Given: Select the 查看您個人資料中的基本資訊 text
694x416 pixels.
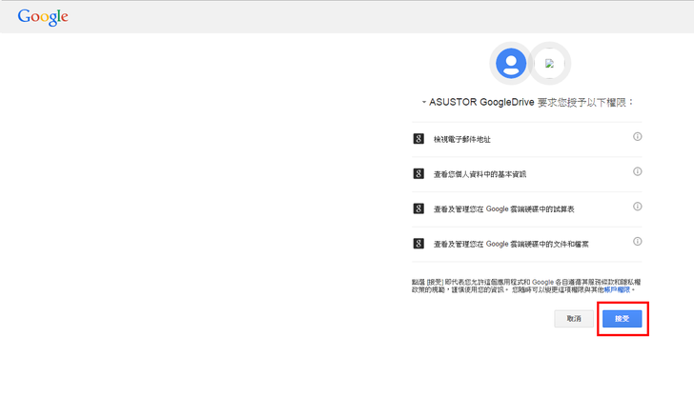Looking at the screenshot, I should [x=480, y=174].
